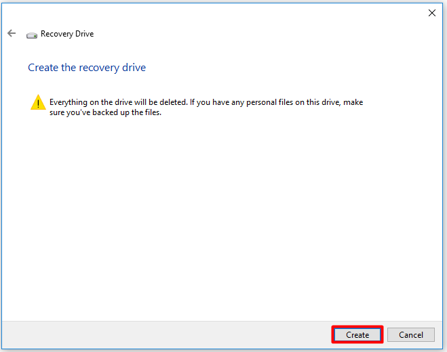This screenshot has height=352, width=447.
Task: Go back using the arrow icon
Action: coord(12,33)
